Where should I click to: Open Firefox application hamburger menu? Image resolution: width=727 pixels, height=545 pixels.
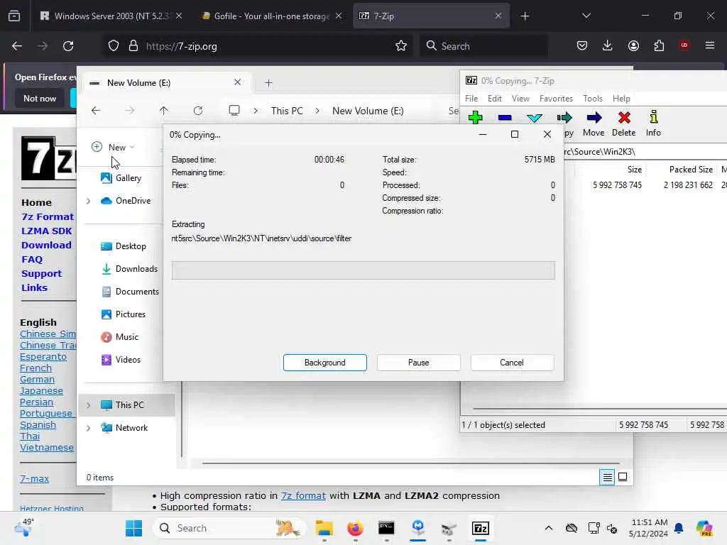point(710,45)
